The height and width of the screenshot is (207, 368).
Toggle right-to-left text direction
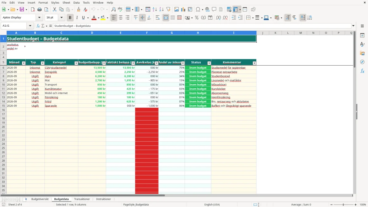coord(294,18)
